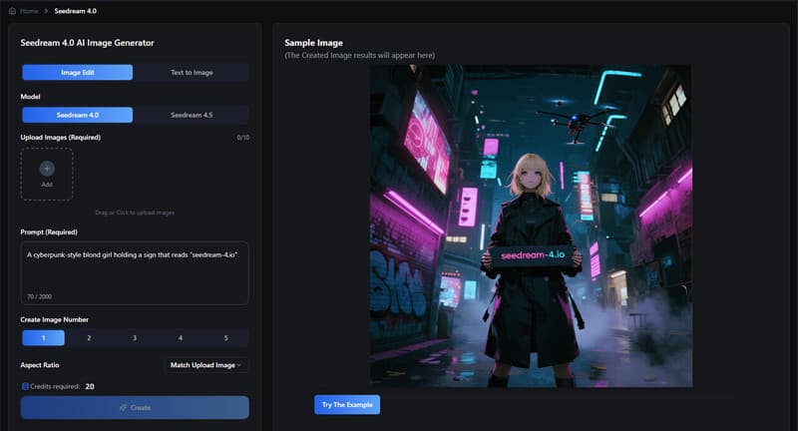Click the Create button
Screen dimensions: 798x431
[135, 408]
